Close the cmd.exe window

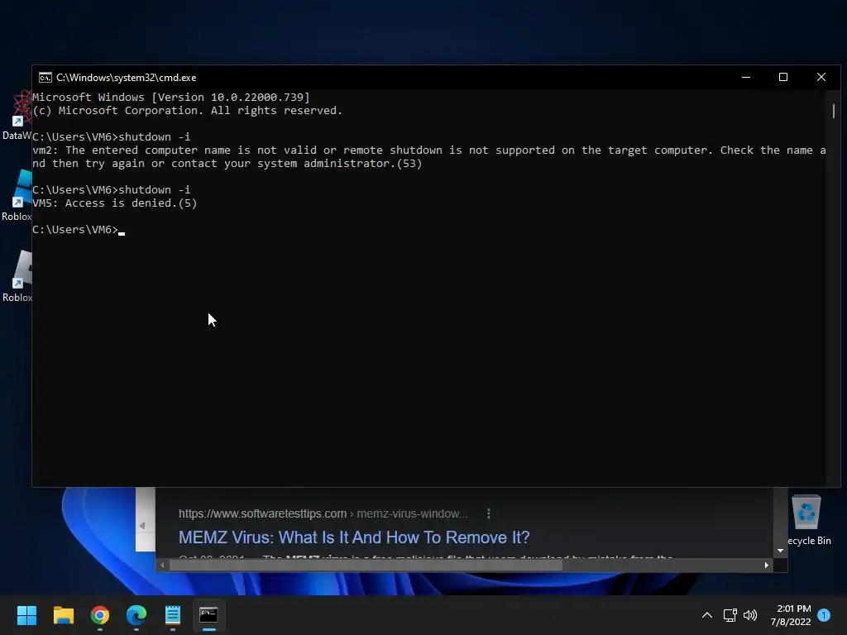tap(821, 77)
